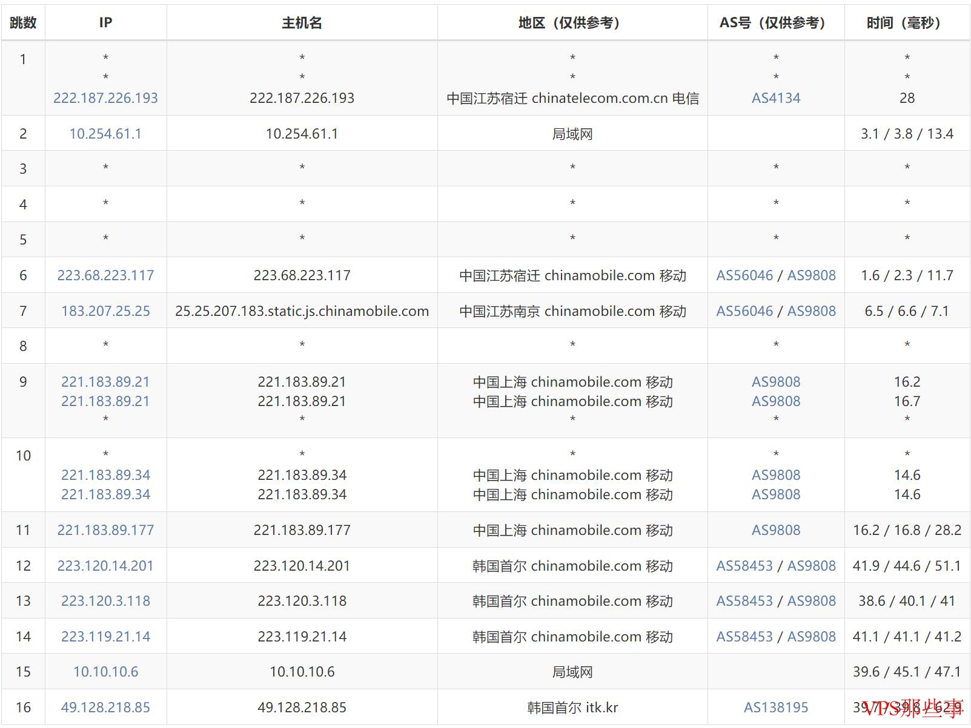Image resolution: width=971 pixels, height=728 pixels.
Task: Select time value 28 in hop 1
Action: tap(907, 98)
